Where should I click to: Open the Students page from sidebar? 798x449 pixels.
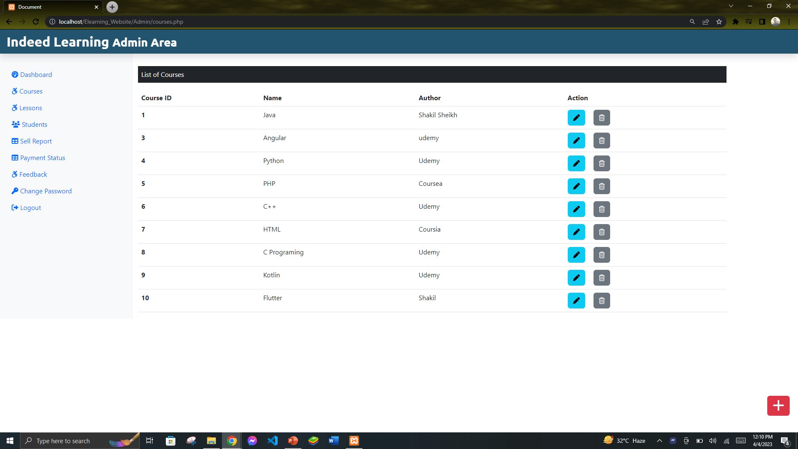point(34,124)
